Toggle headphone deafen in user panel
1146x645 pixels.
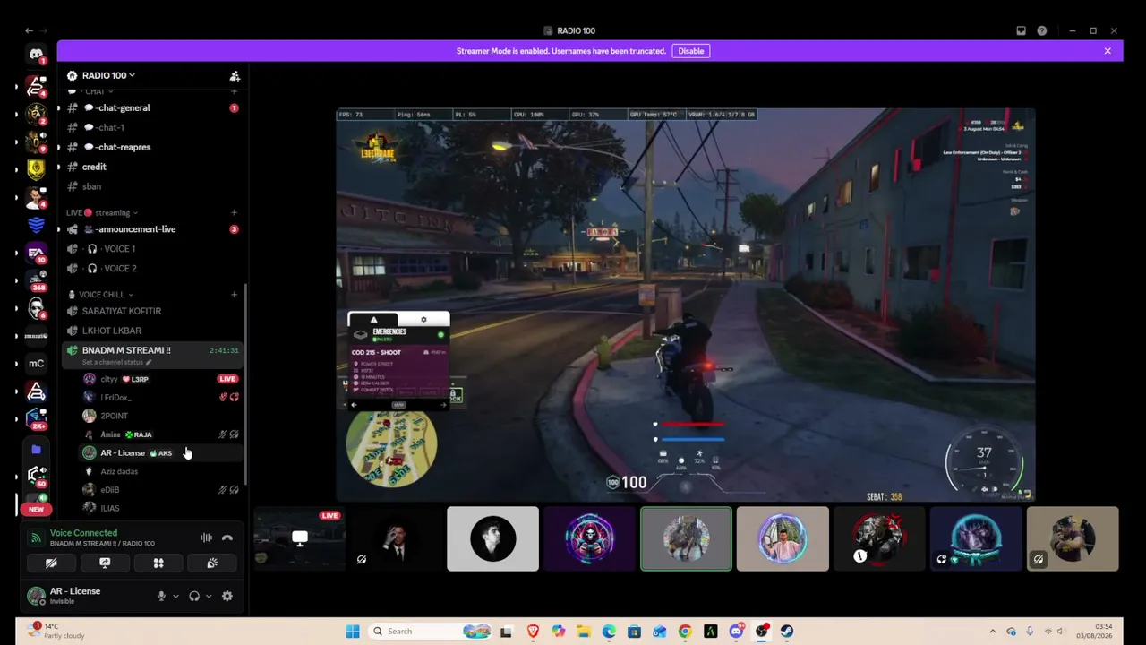coord(194,596)
